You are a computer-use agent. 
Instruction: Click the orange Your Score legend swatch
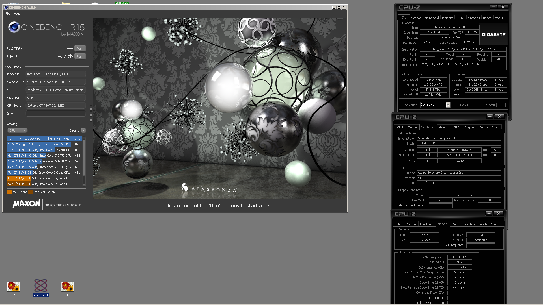pos(9,192)
